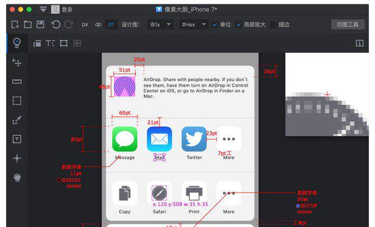Screen dimensions: 375x227
Task: Click the user avatar icon in title bar
Action: pyautogui.click(x=55, y=9)
